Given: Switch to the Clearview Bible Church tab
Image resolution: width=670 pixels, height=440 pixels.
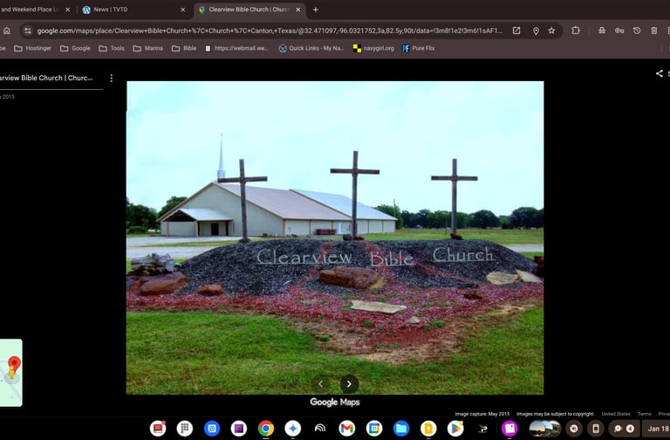Looking at the screenshot, I should coord(250,10).
